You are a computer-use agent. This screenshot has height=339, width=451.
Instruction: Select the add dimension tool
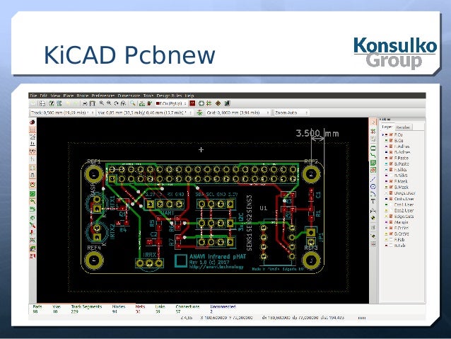tap(373, 210)
